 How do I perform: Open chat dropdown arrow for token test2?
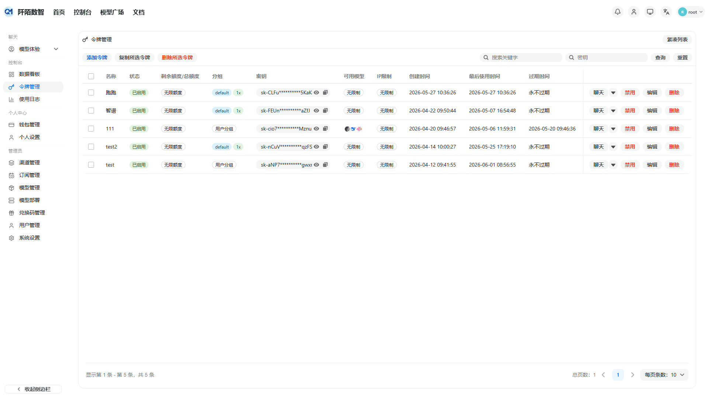coord(613,147)
